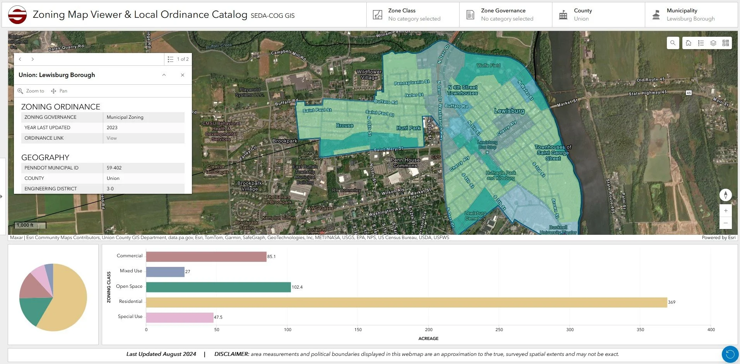Zoom in with the plus button
Viewport: 740px width, 364px height.
coord(726,211)
